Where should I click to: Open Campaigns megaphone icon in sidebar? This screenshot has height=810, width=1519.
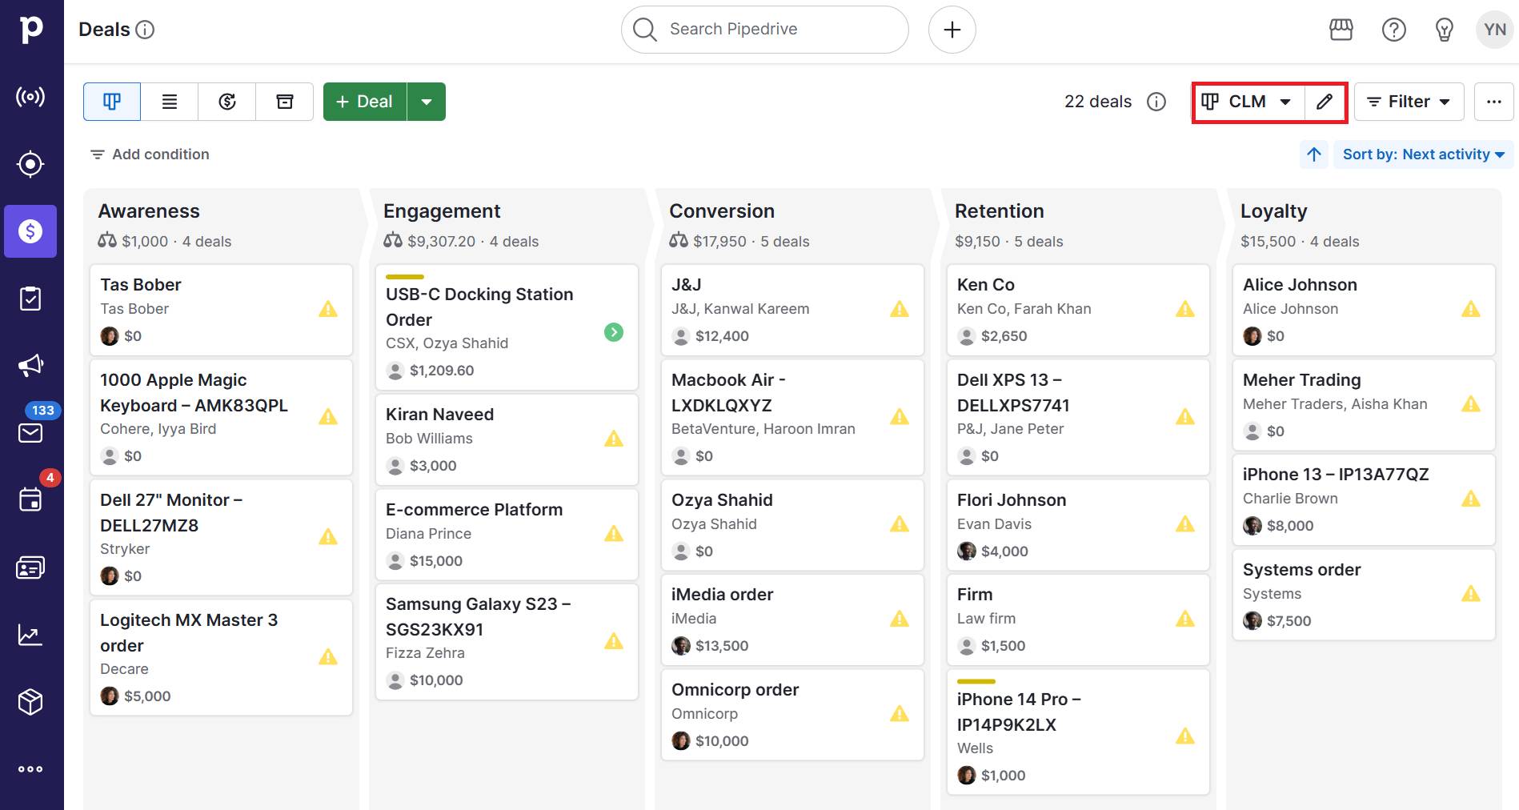pos(30,366)
